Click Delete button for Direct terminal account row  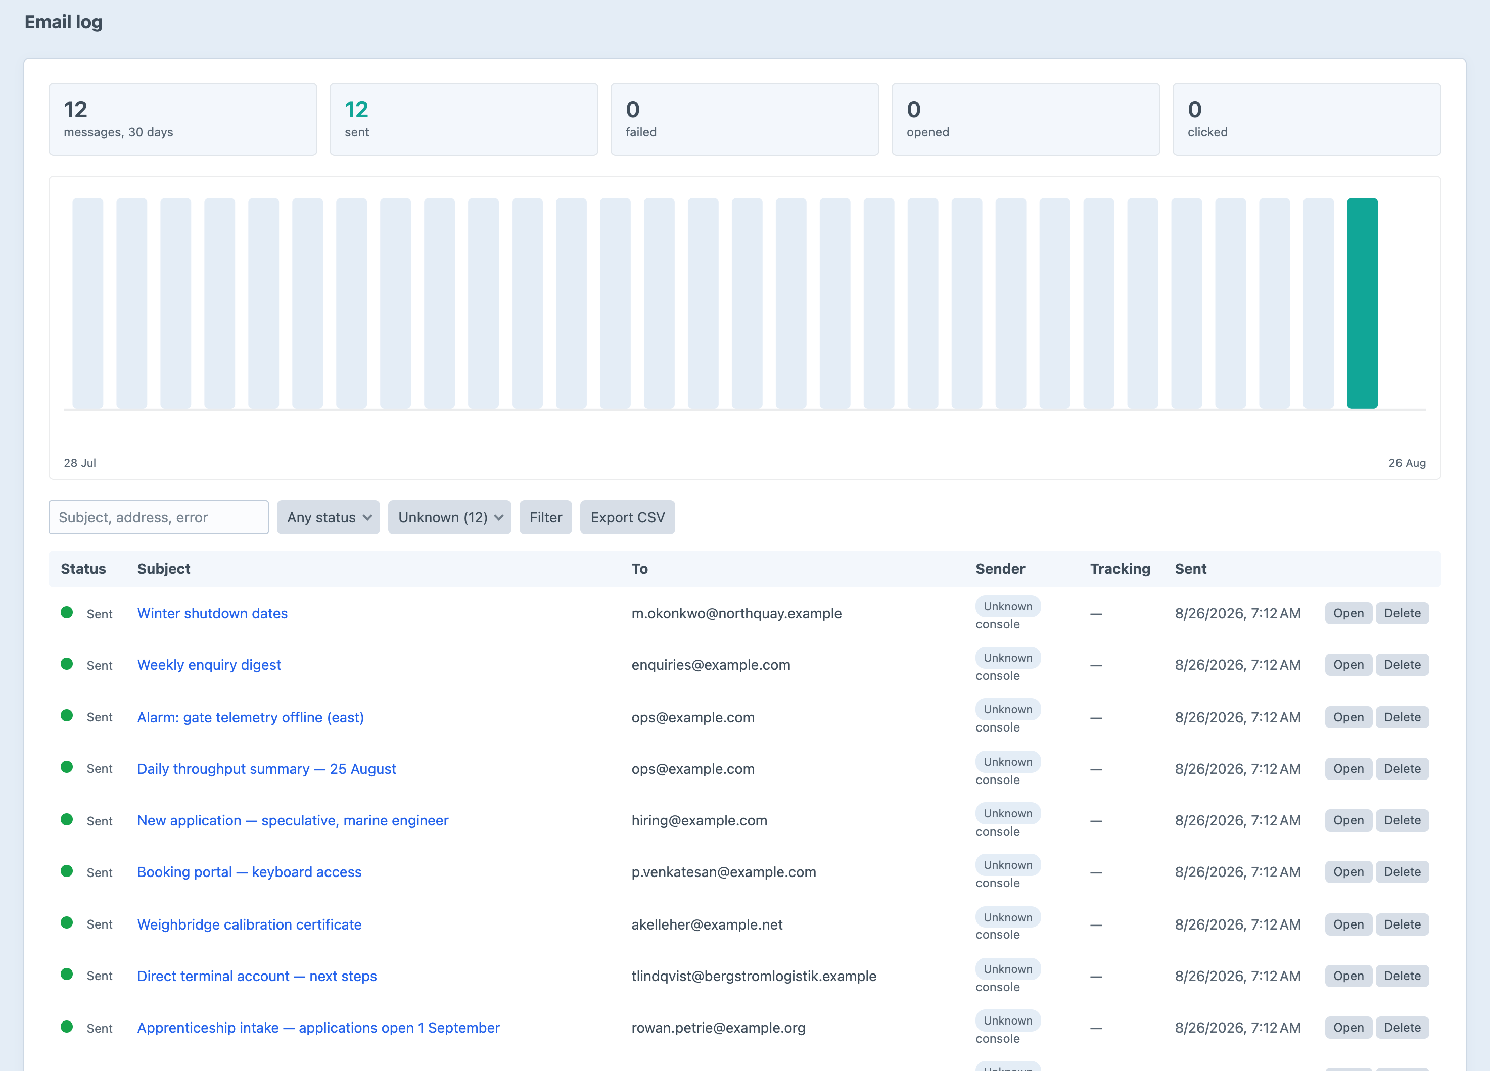[x=1402, y=977]
